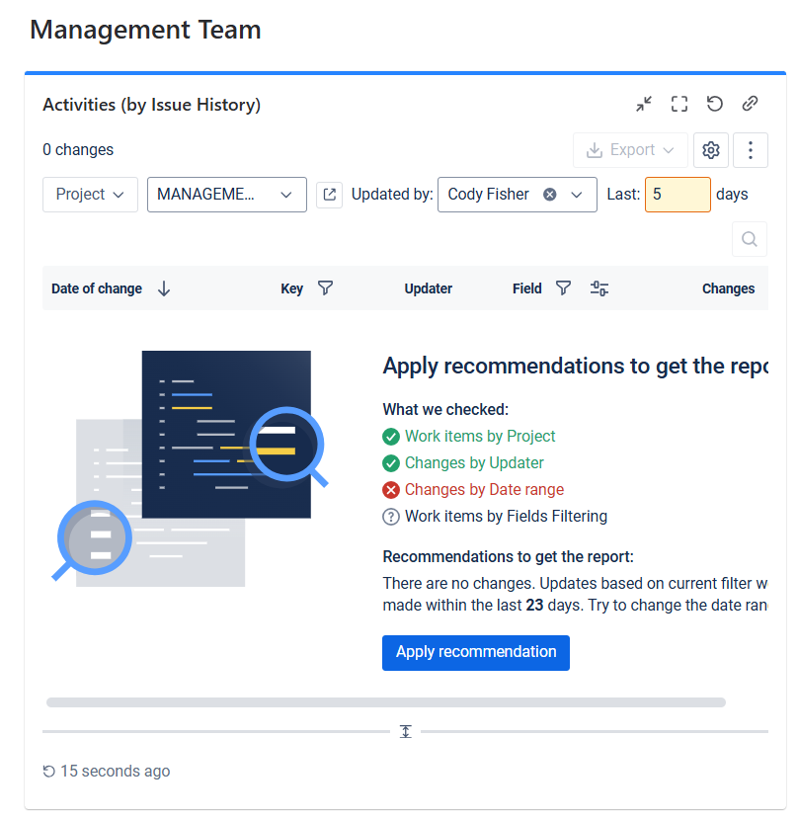Screen dimensions: 798x820
Task: Open column field settings sliders icon
Action: (x=599, y=288)
